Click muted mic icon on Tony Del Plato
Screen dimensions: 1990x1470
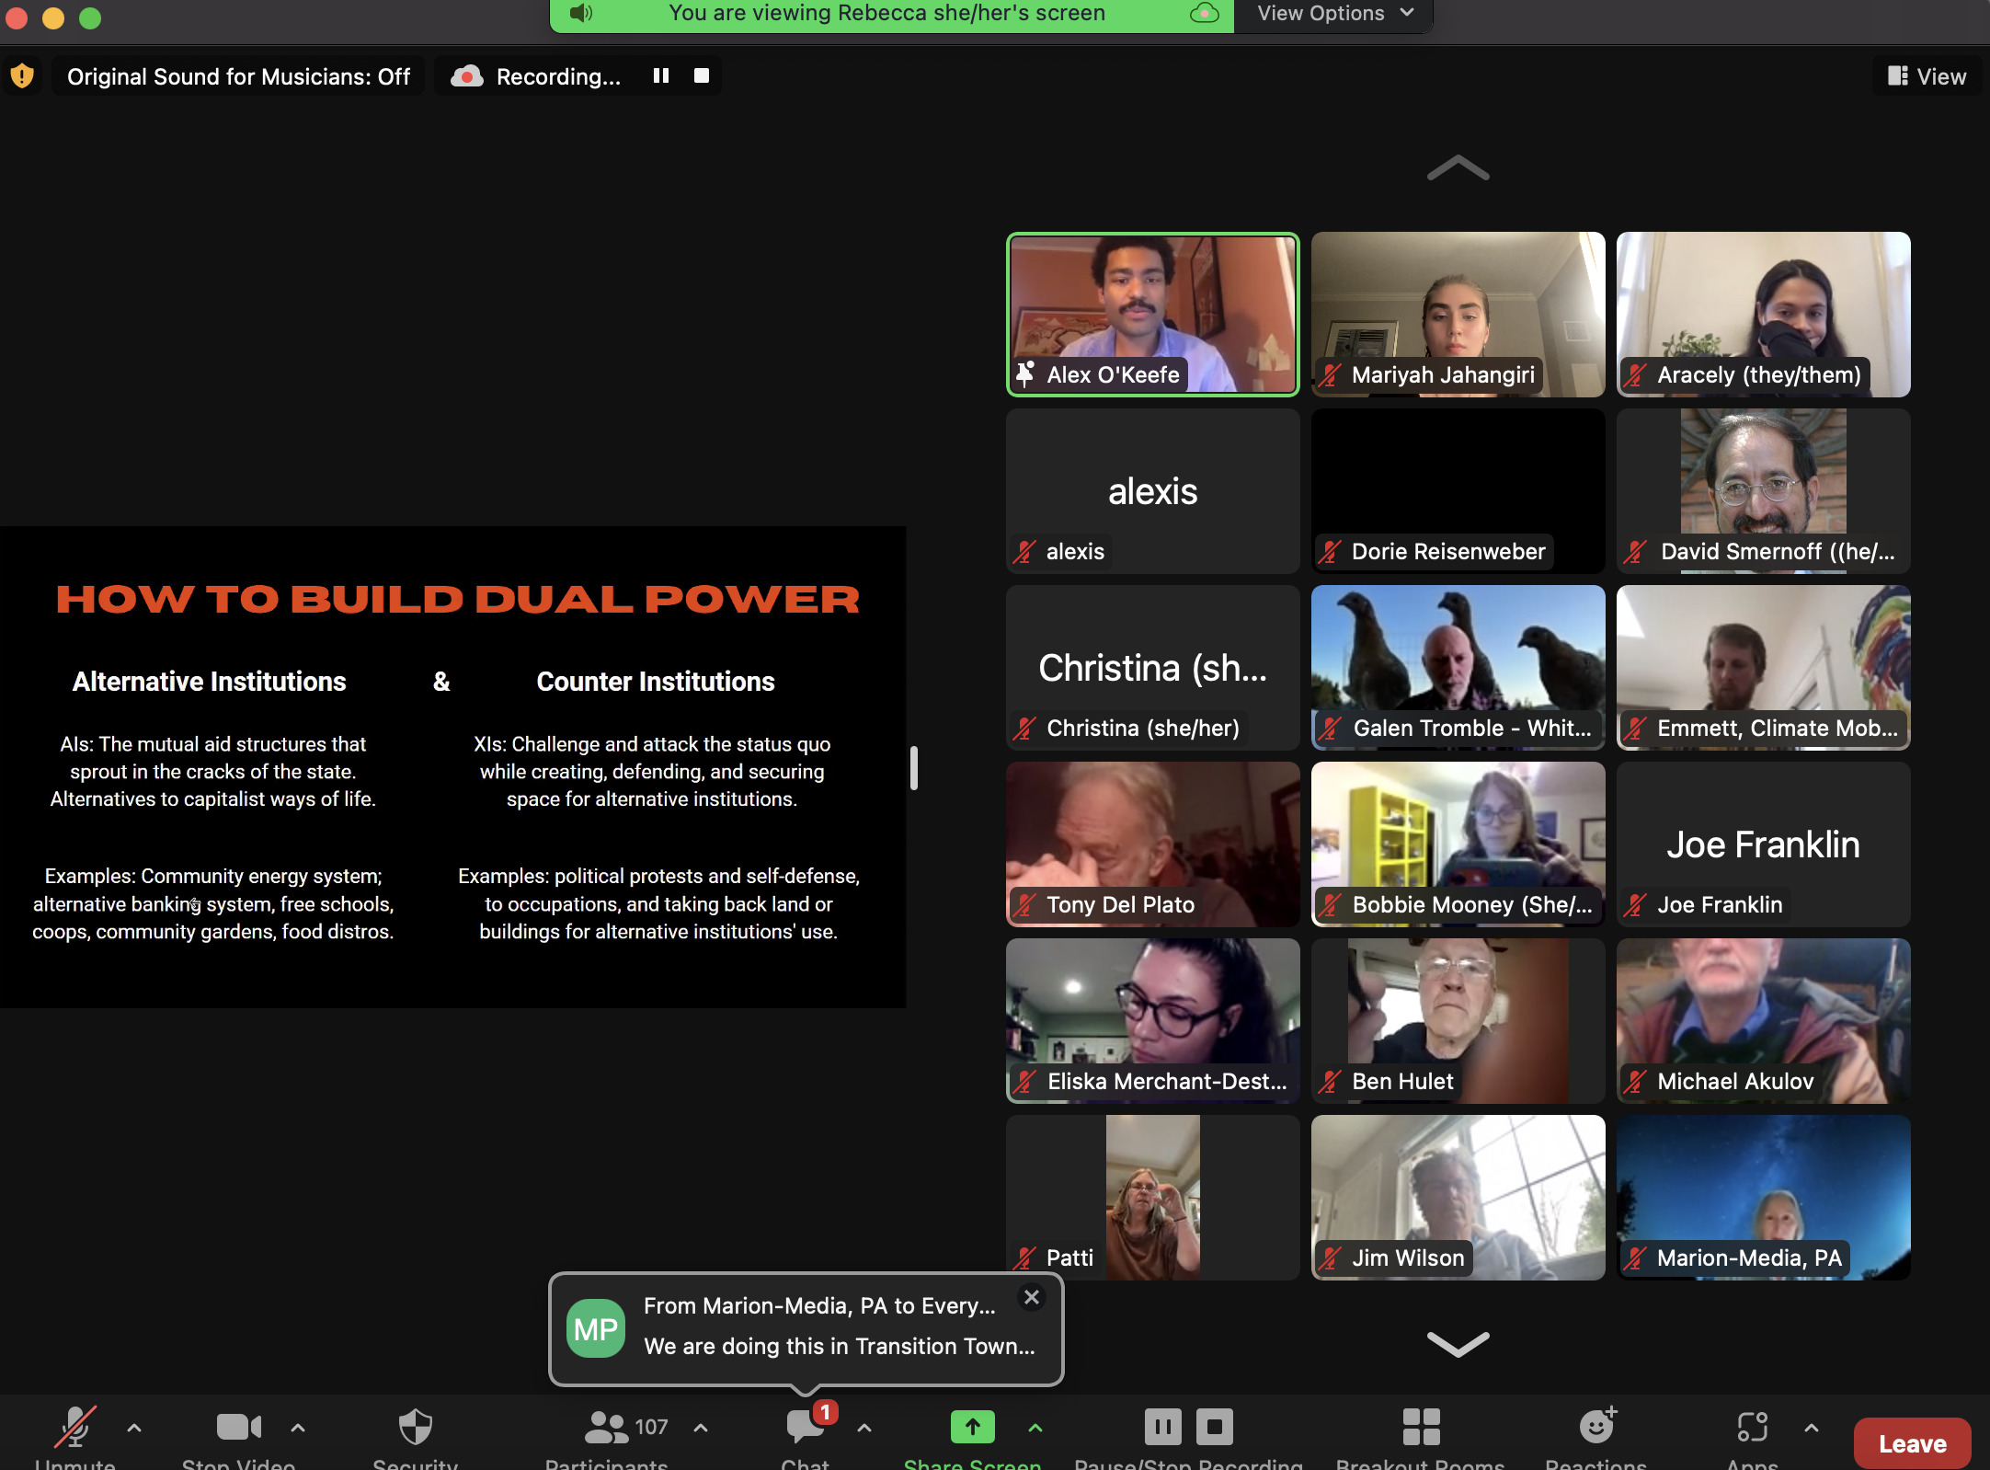point(1024,904)
